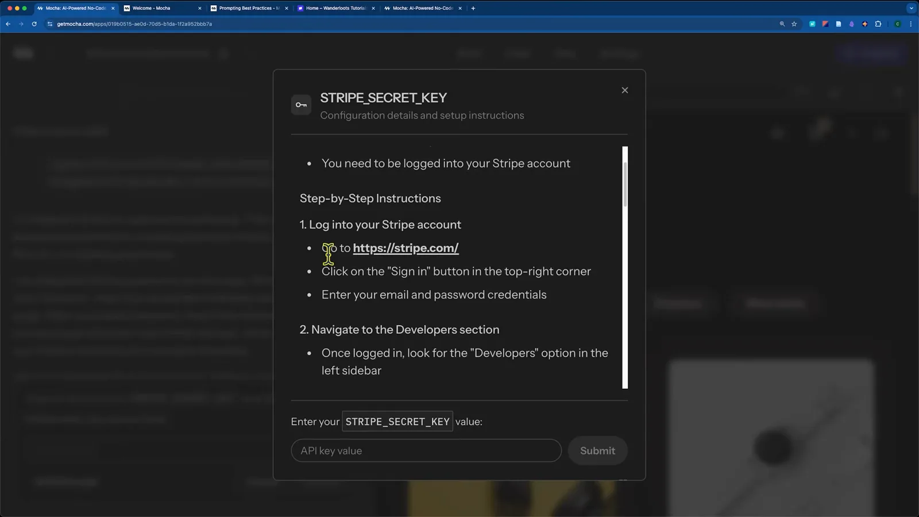Click the key icon in dialog header
Image resolution: width=919 pixels, height=517 pixels.
pyautogui.click(x=301, y=105)
